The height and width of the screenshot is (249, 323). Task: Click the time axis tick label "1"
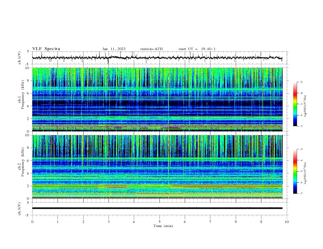click(x=58, y=222)
